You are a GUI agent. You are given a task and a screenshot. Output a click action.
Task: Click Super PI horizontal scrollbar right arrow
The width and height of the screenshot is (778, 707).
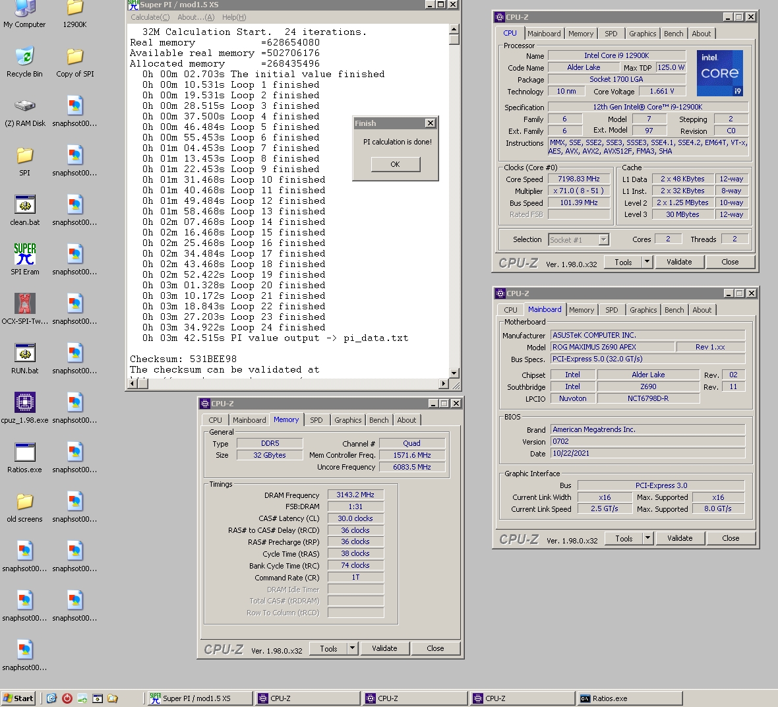444,383
